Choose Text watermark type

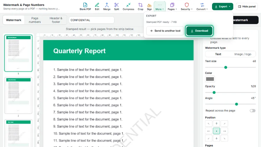tap(218, 54)
